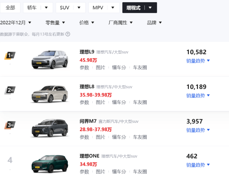Click the sales figure 3,957
The image size is (229, 176).
pos(194,121)
